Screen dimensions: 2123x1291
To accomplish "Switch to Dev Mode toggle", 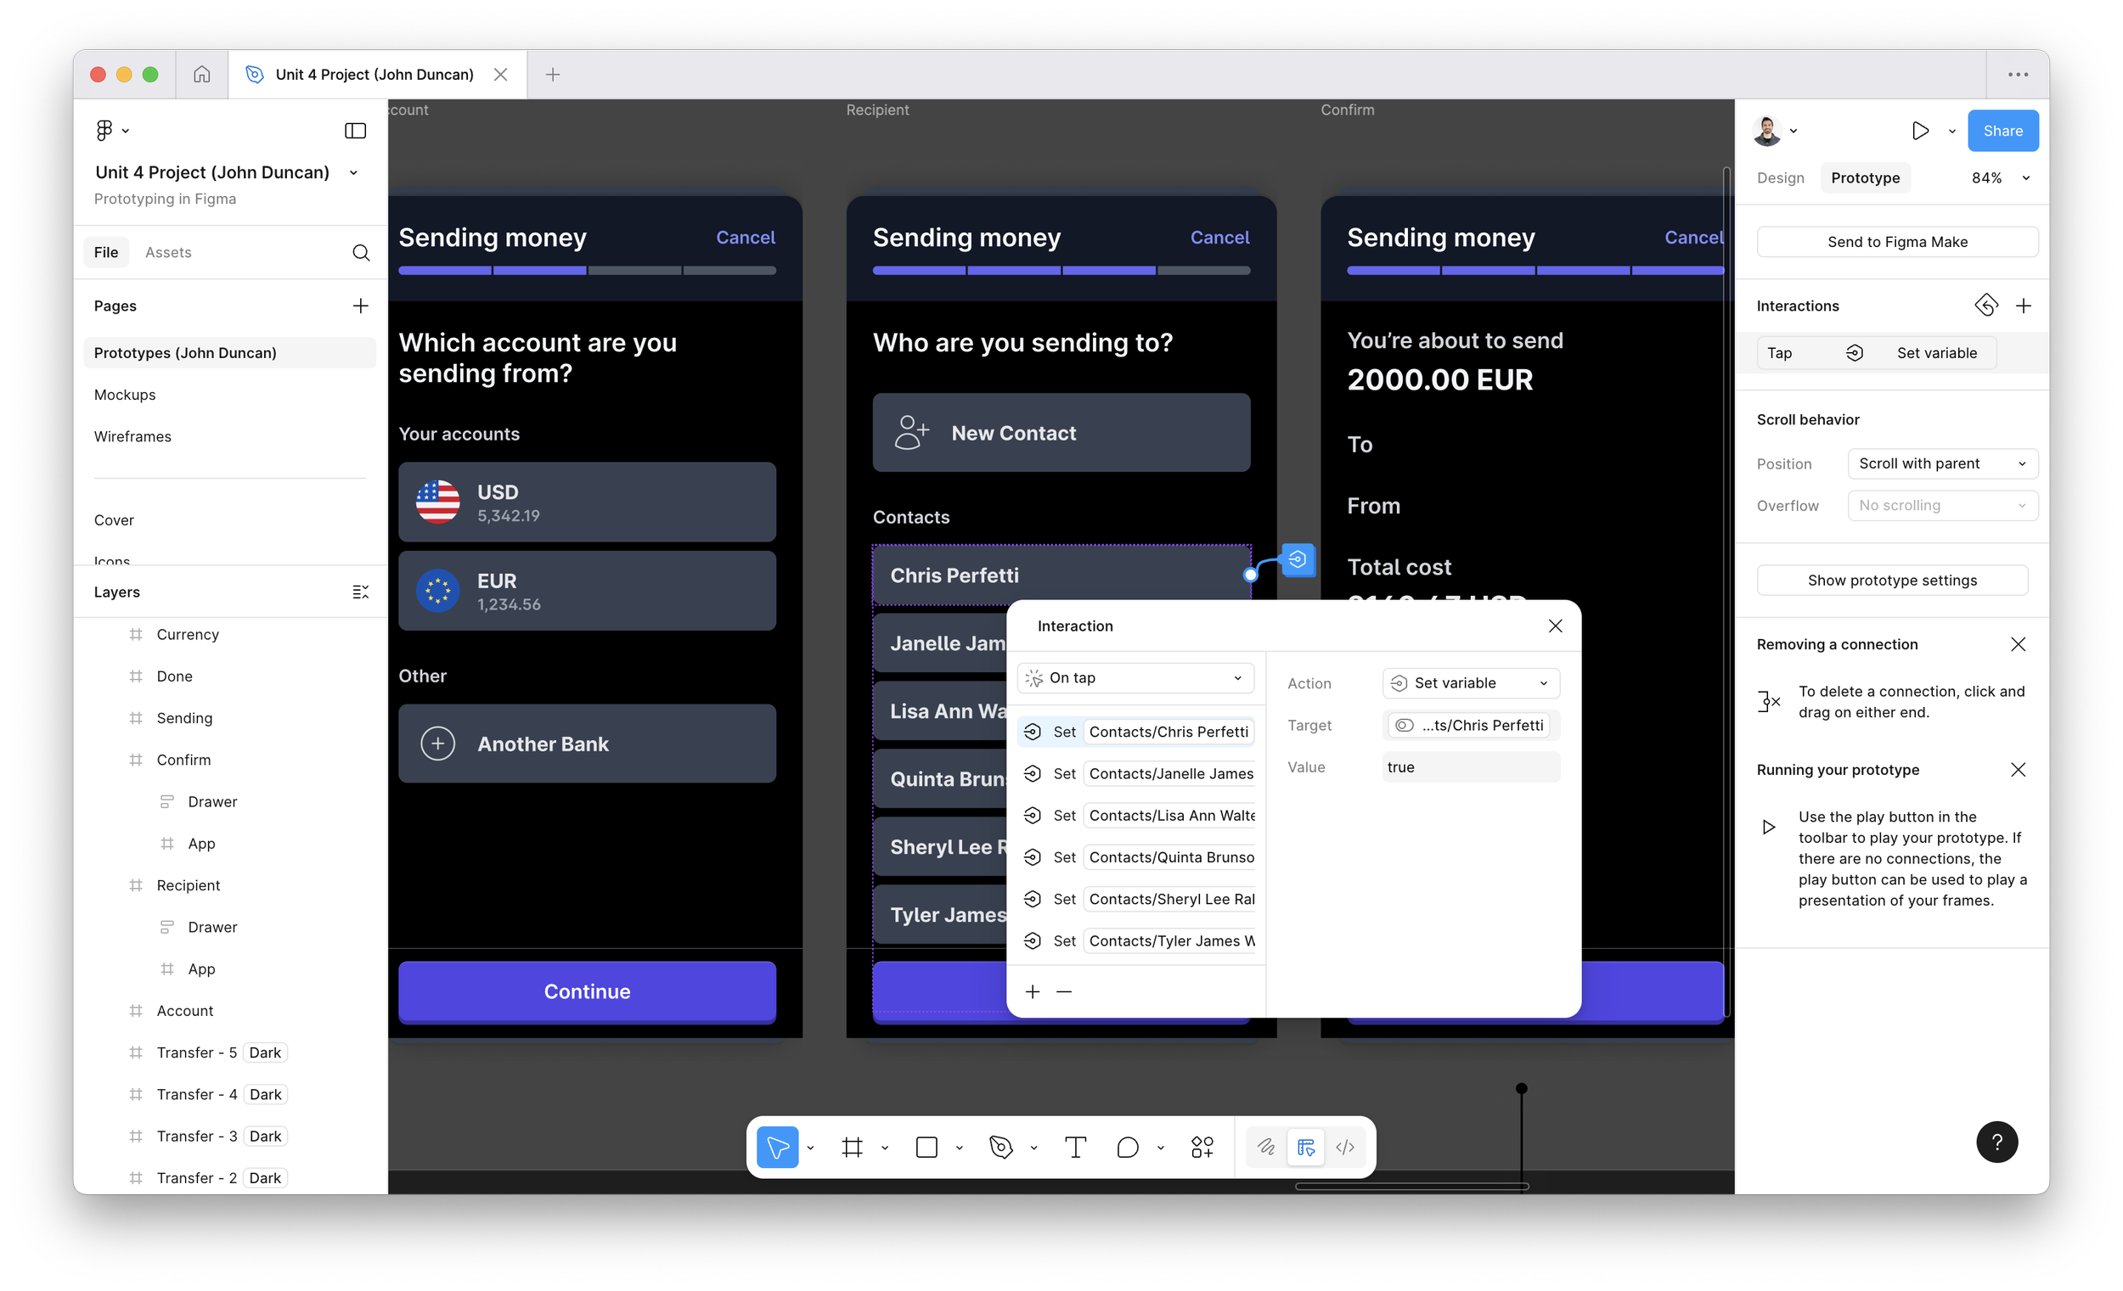I will coord(1345,1148).
